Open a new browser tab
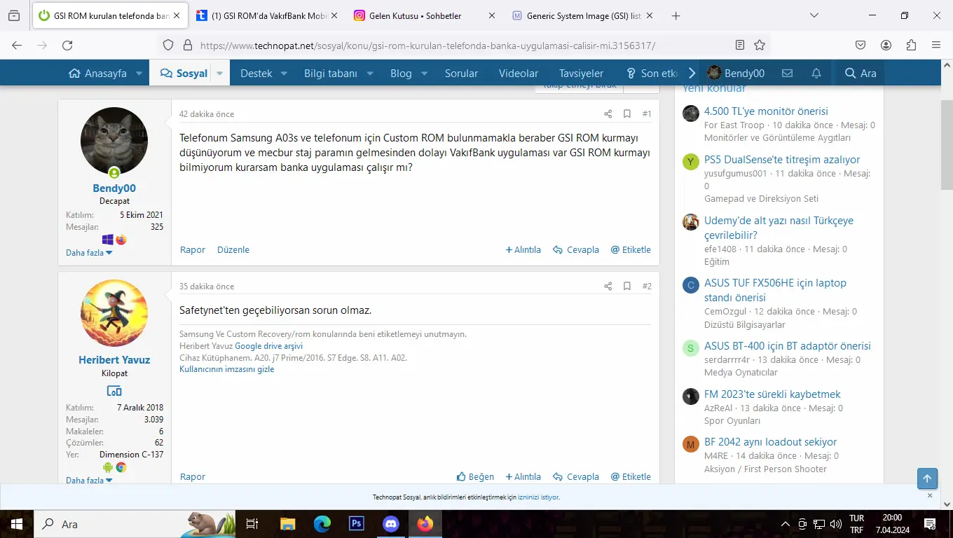953x538 pixels. [676, 15]
